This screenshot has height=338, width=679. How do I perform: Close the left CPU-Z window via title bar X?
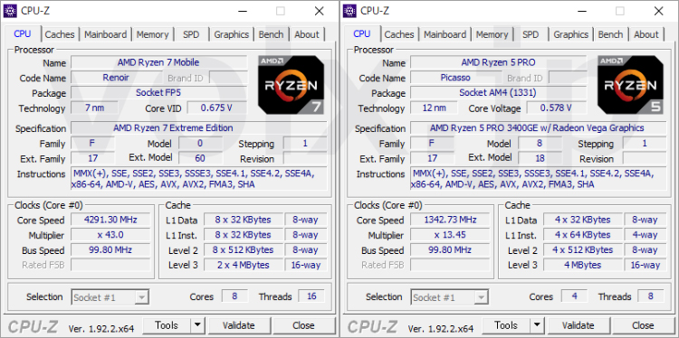pyautogui.click(x=320, y=11)
